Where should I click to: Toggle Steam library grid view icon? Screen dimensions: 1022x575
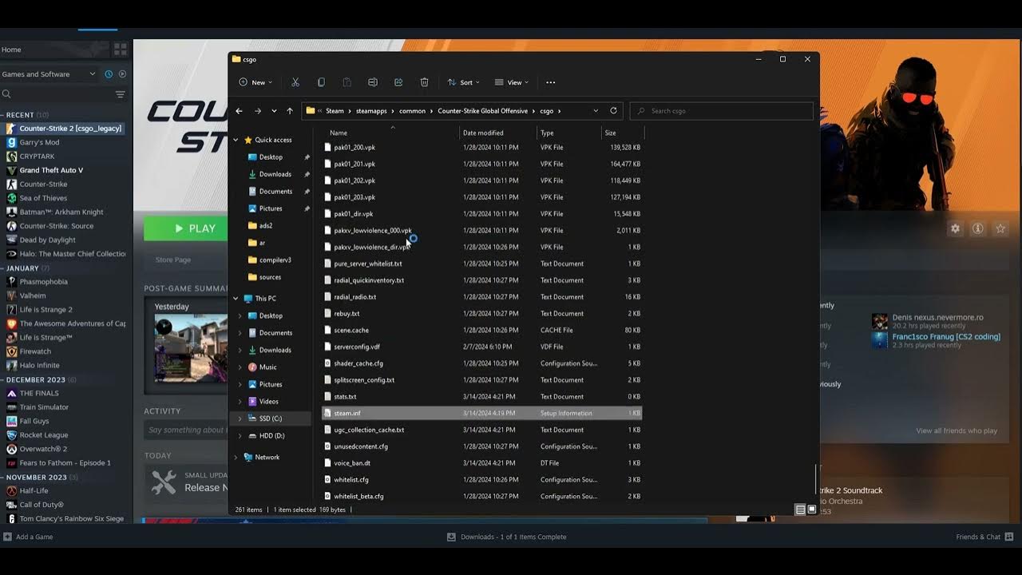click(x=121, y=49)
